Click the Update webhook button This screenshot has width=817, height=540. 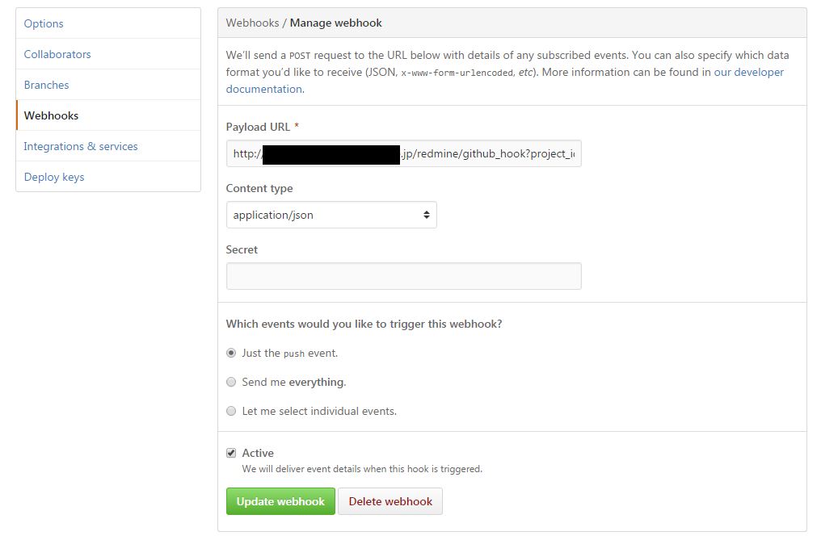tap(280, 501)
